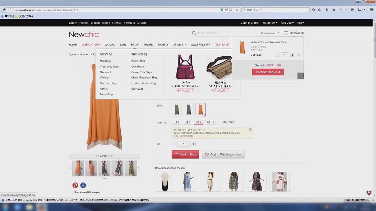Open the US$ USD currency dropdown
The width and height of the screenshot is (376, 211).
coord(288,23)
